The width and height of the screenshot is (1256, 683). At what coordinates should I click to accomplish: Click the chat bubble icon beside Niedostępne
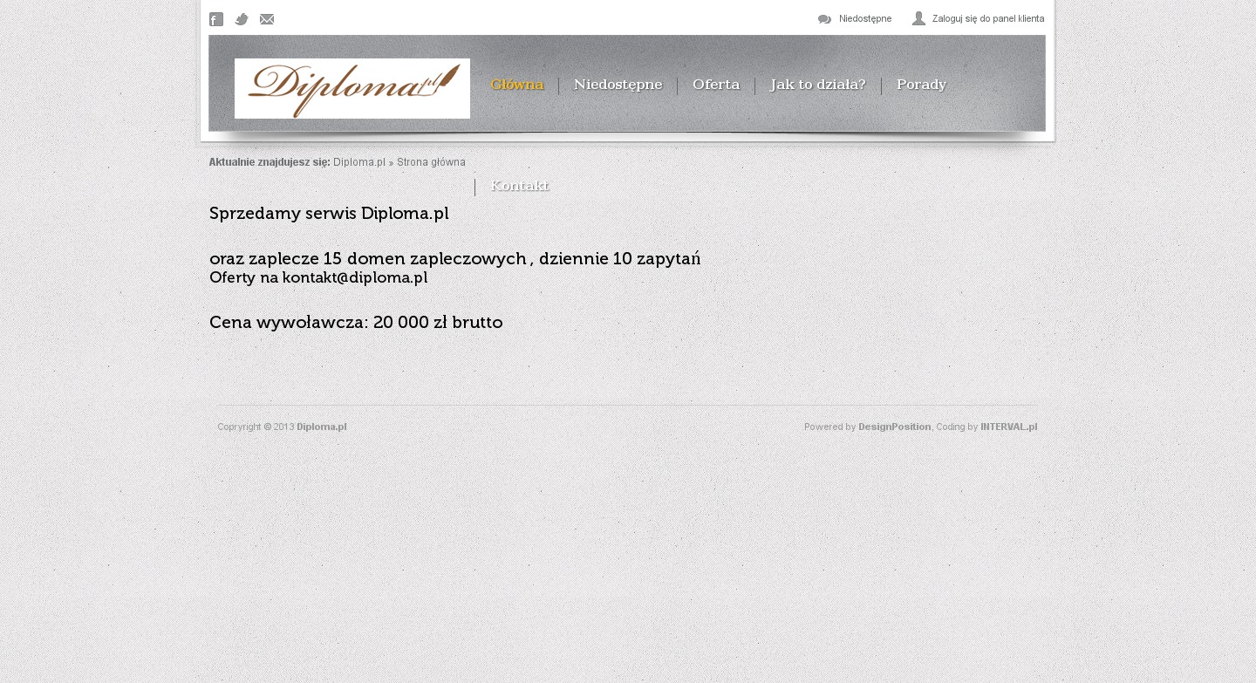[824, 19]
